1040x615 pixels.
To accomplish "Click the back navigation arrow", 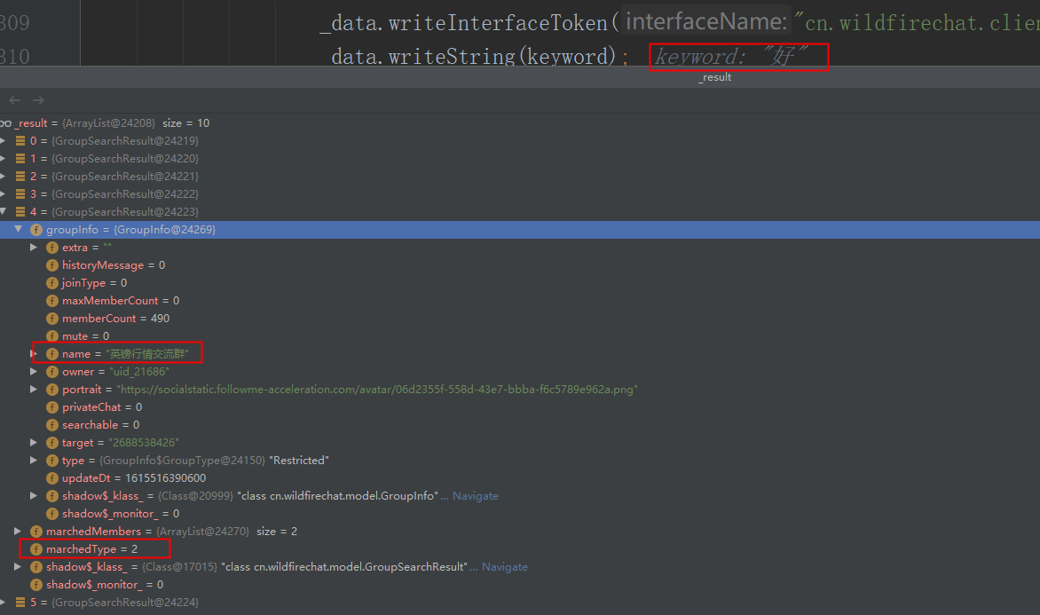I will point(14,100).
